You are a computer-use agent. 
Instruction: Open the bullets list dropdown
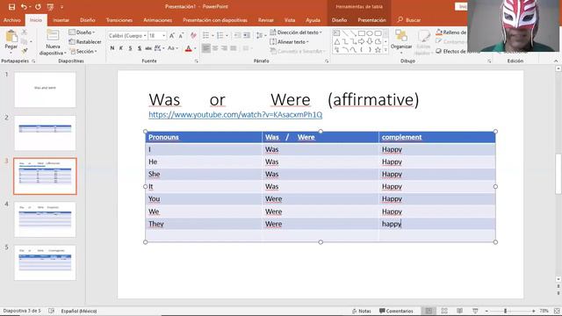[213, 35]
